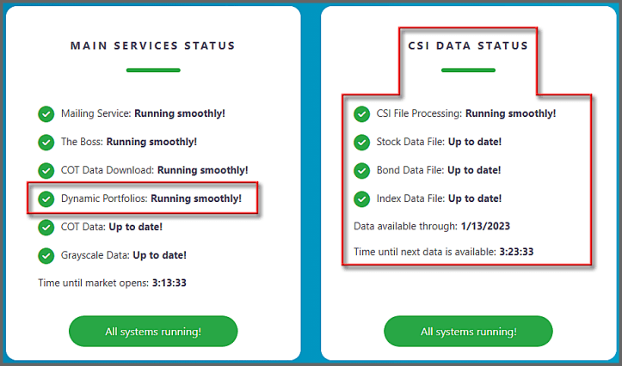Screen dimensions: 622x366
Task: Click the green divider under Main Services Status
Action: [x=153, y=70]
